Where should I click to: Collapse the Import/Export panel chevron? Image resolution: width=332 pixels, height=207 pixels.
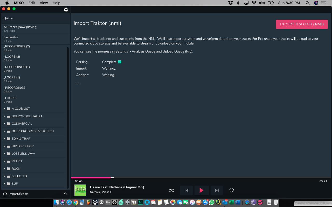[x=65, y=194]
